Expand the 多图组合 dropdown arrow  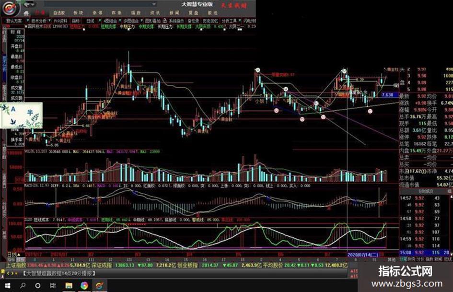click(x=141, y=21)
